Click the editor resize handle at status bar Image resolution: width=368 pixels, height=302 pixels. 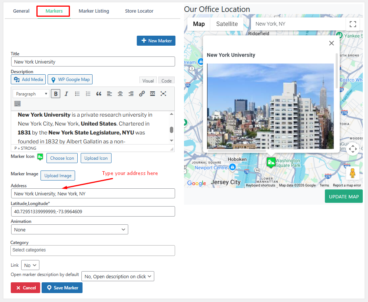(172, 149)
